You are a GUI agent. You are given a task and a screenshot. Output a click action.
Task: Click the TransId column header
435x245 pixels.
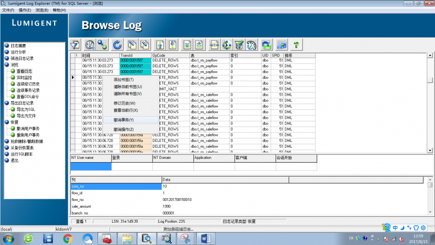(135, 55)
